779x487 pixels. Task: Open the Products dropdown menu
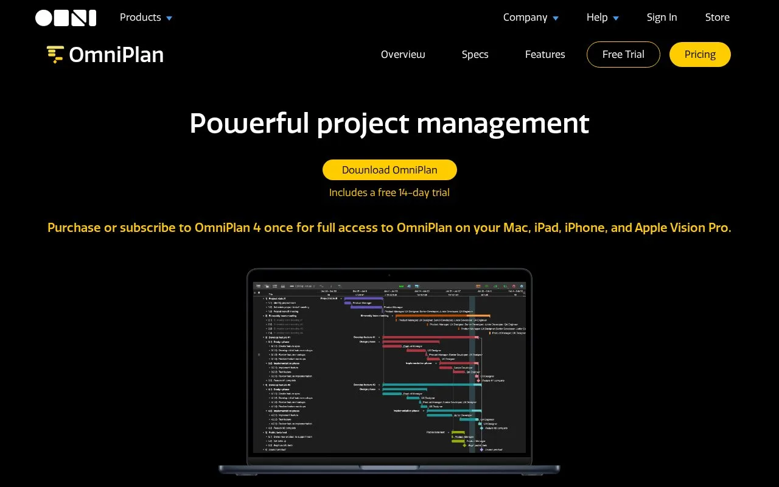click(146, 18)
